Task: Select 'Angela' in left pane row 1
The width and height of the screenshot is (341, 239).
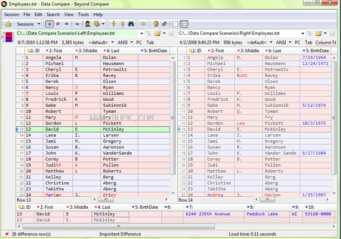Action: coord(53,58)
